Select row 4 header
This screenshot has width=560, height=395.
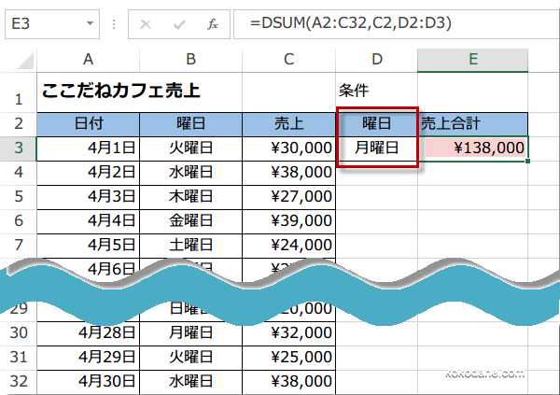pyautogui.click(x=19, y=173)
